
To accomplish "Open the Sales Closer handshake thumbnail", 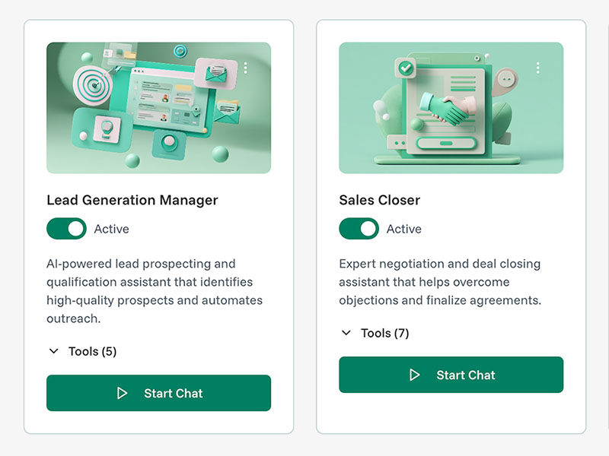I will click(x=451, y=108).
